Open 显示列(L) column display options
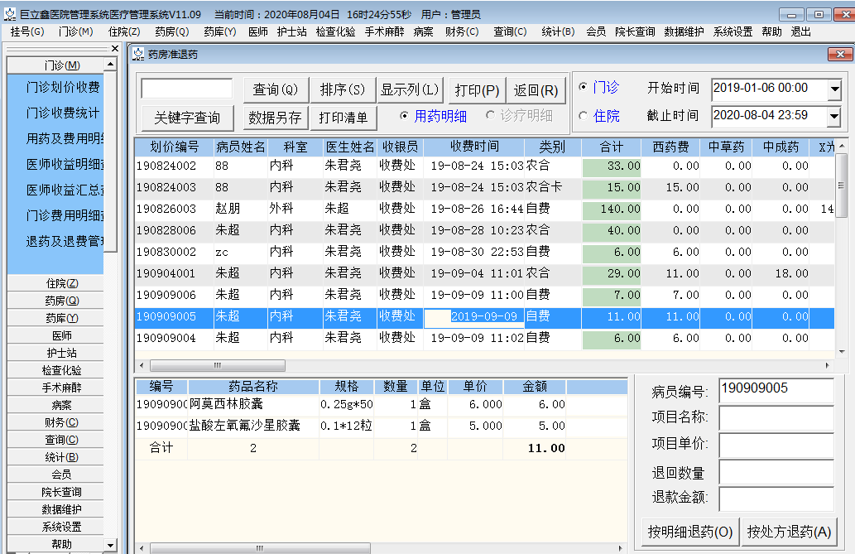The width and height of the screenshot is (855, 554). [411, 89]
